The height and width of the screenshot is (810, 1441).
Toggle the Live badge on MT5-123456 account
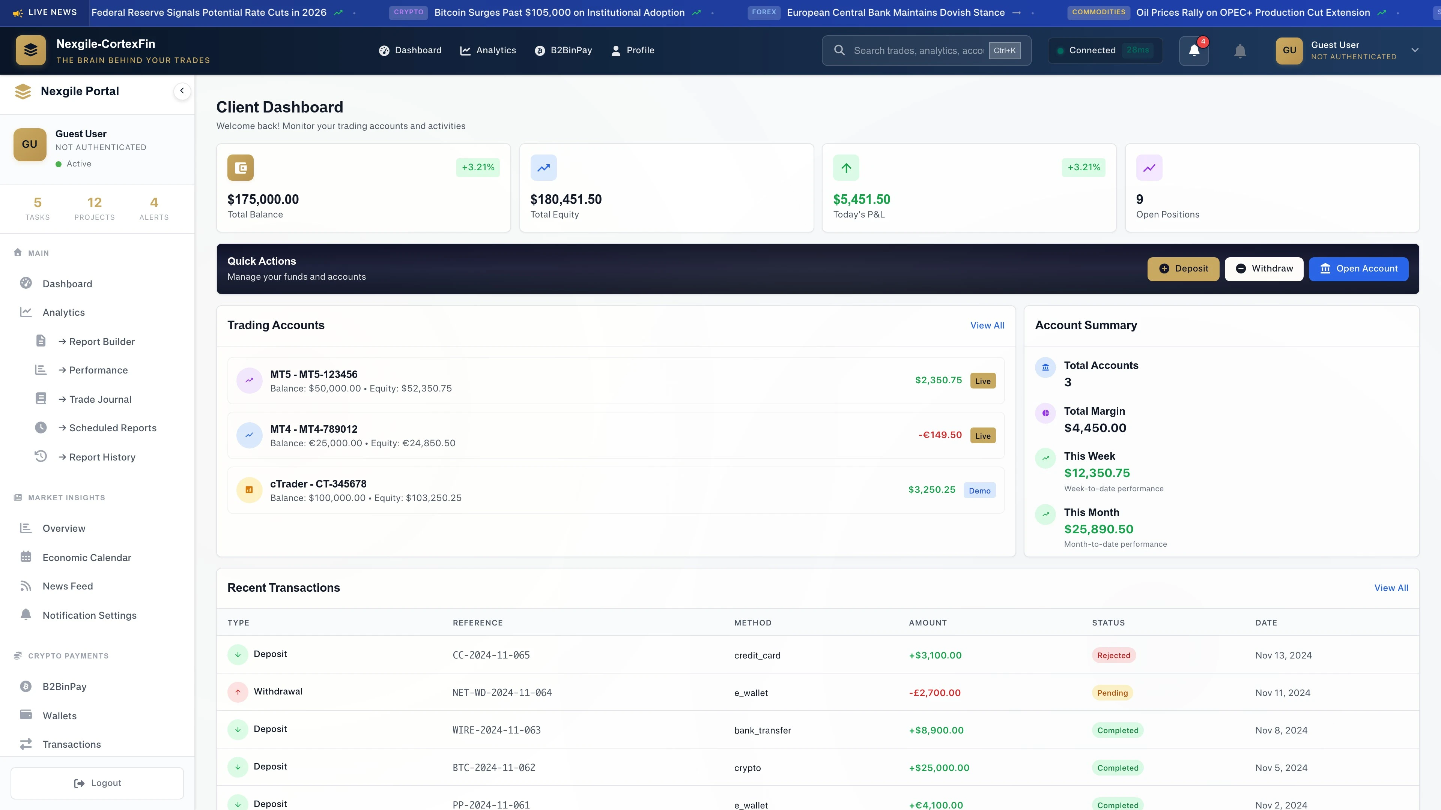pyautogui.click(x=982, y=380)
